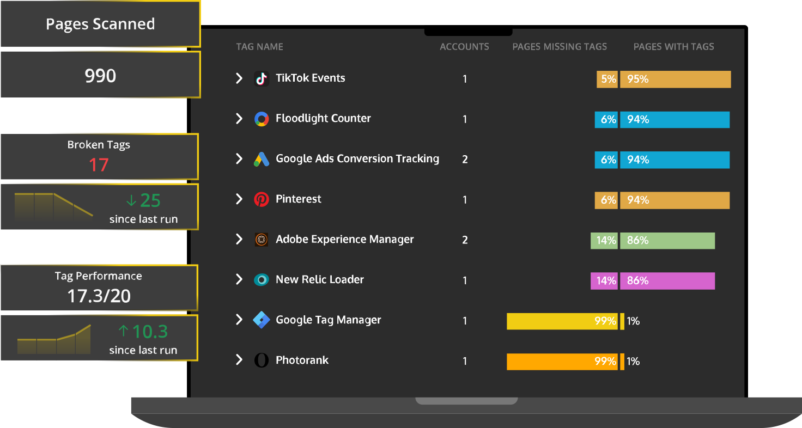Screen dimensions: 802x428
Task: Open the Tag Performance summary card
Action: click(99, 288)
